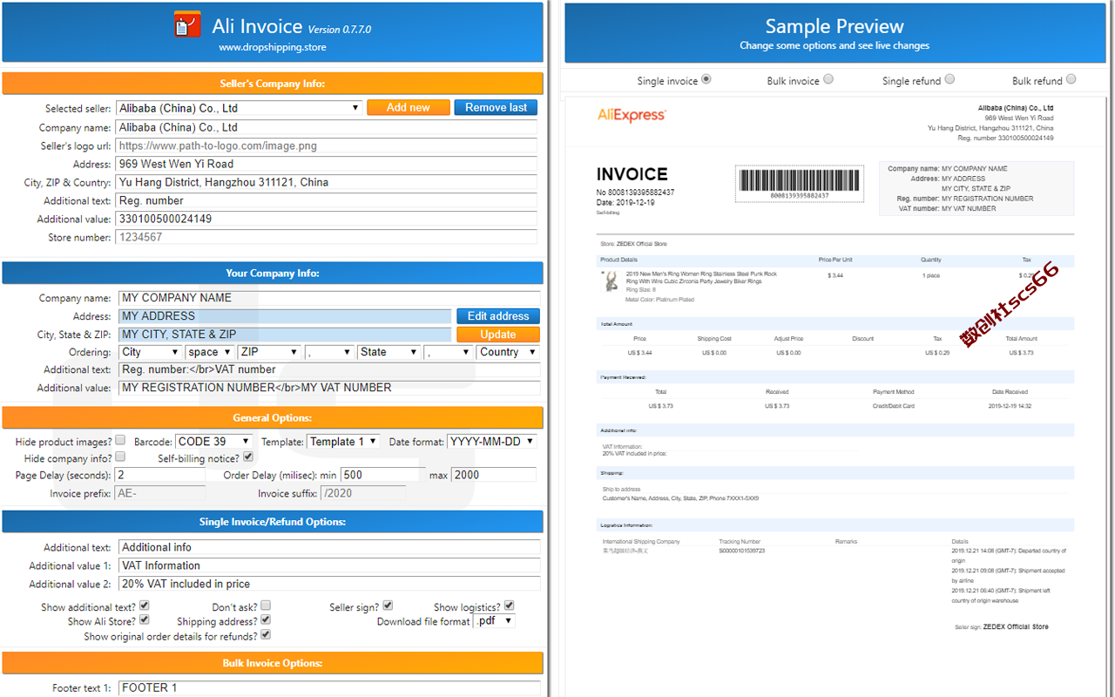This screenshot has height=697, width=1115.
Task: Click the Page Delay seconds field
Action: (160, 475)
